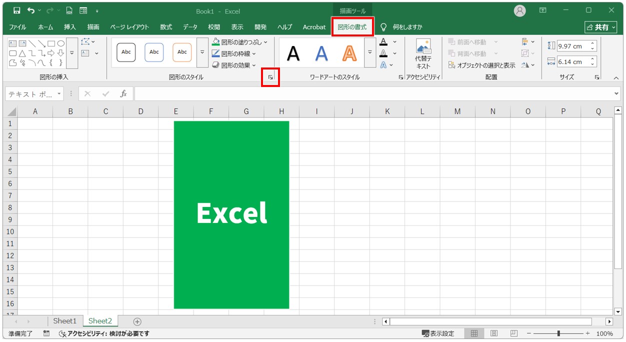626x342 pixels.
Task: Expand the WordArt styles gallery
Action: pyautogui.click(x=370, y=52)
